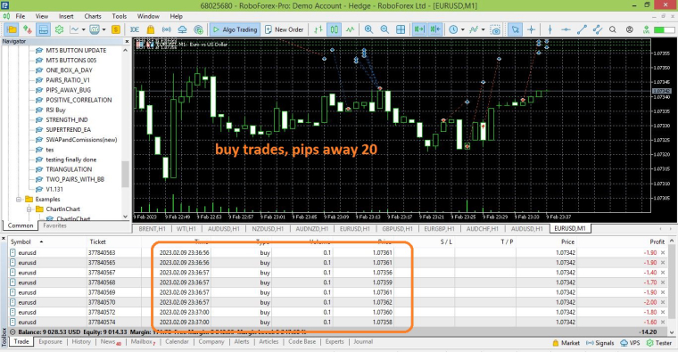Collapse the Examples folder in Navigator
Image resolution: width=678 pixels, height=352 pixels.
19,199
